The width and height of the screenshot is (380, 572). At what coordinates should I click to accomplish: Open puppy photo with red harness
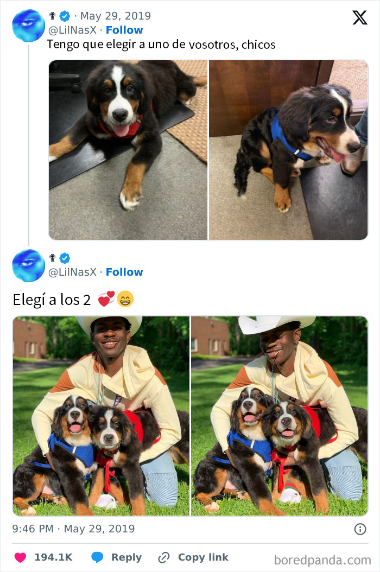128,150
